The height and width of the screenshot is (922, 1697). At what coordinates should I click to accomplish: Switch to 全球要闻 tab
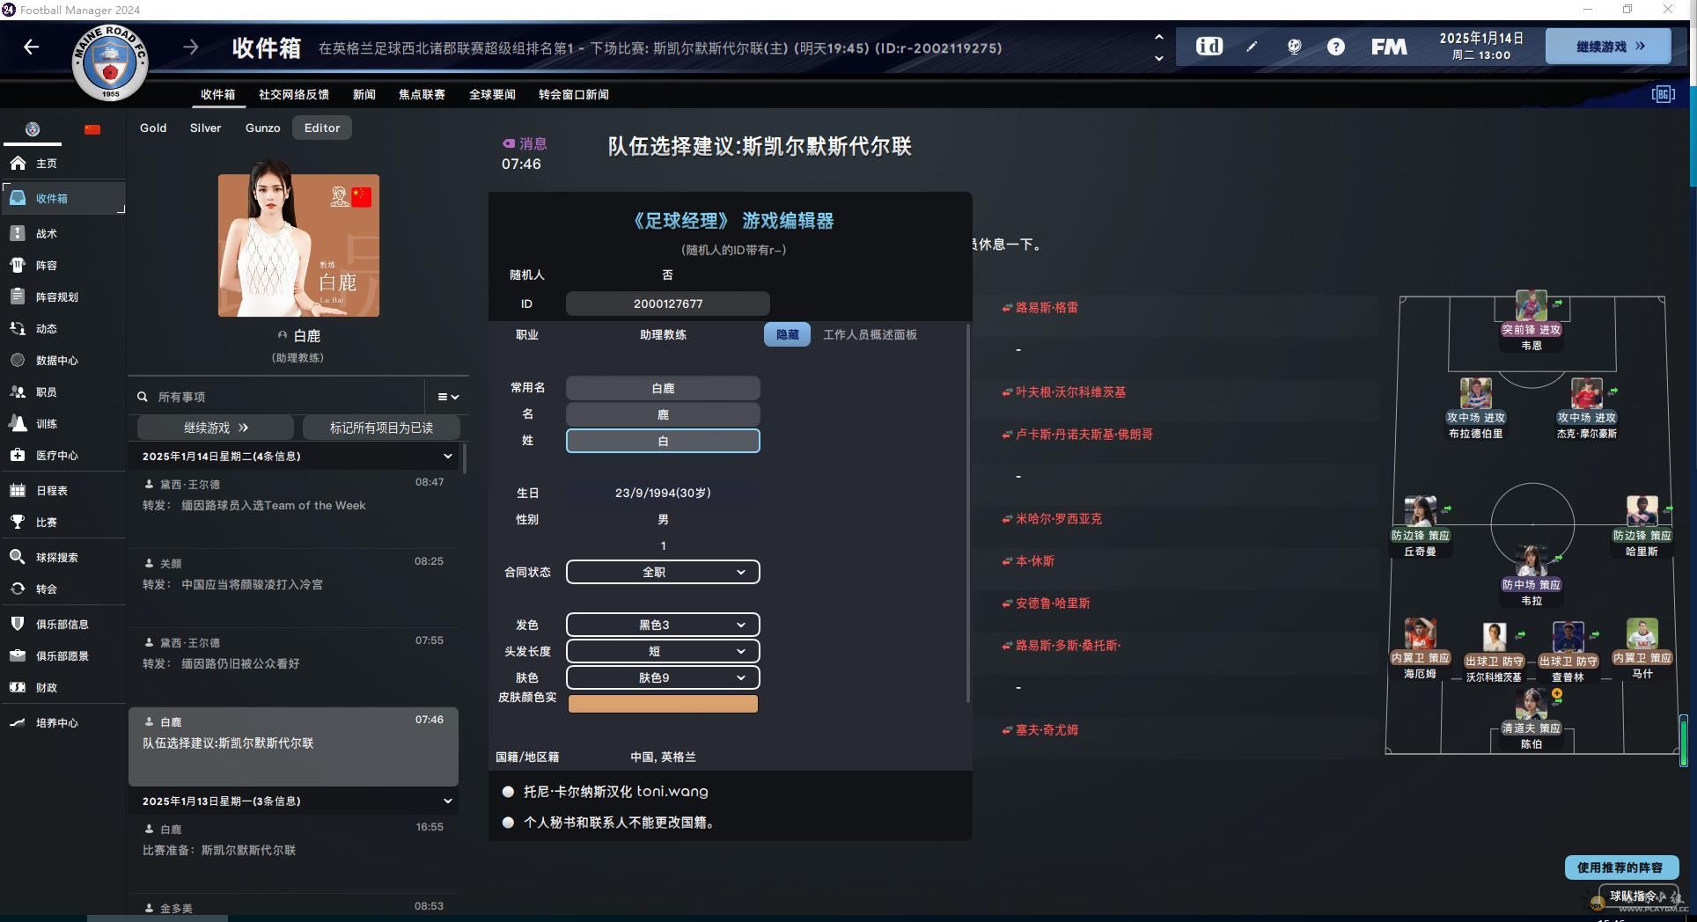(492, 94)
